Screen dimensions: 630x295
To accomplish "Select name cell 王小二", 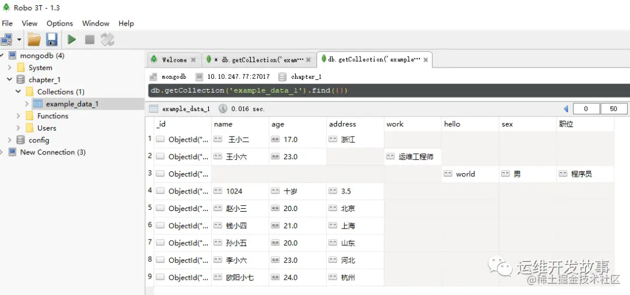I will pyautogui.click(x=240, y=140).
